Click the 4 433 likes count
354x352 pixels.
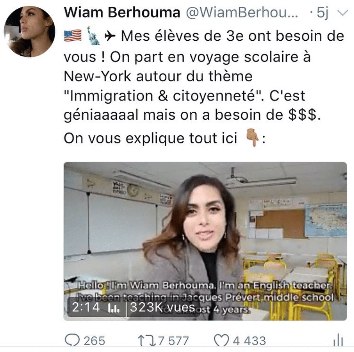click(x=249, y=341)
